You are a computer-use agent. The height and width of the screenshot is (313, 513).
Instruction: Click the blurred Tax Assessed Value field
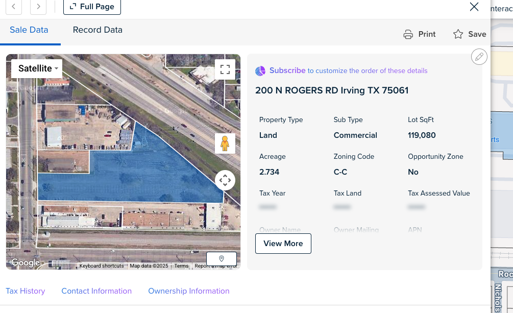[x=417, y=207]
